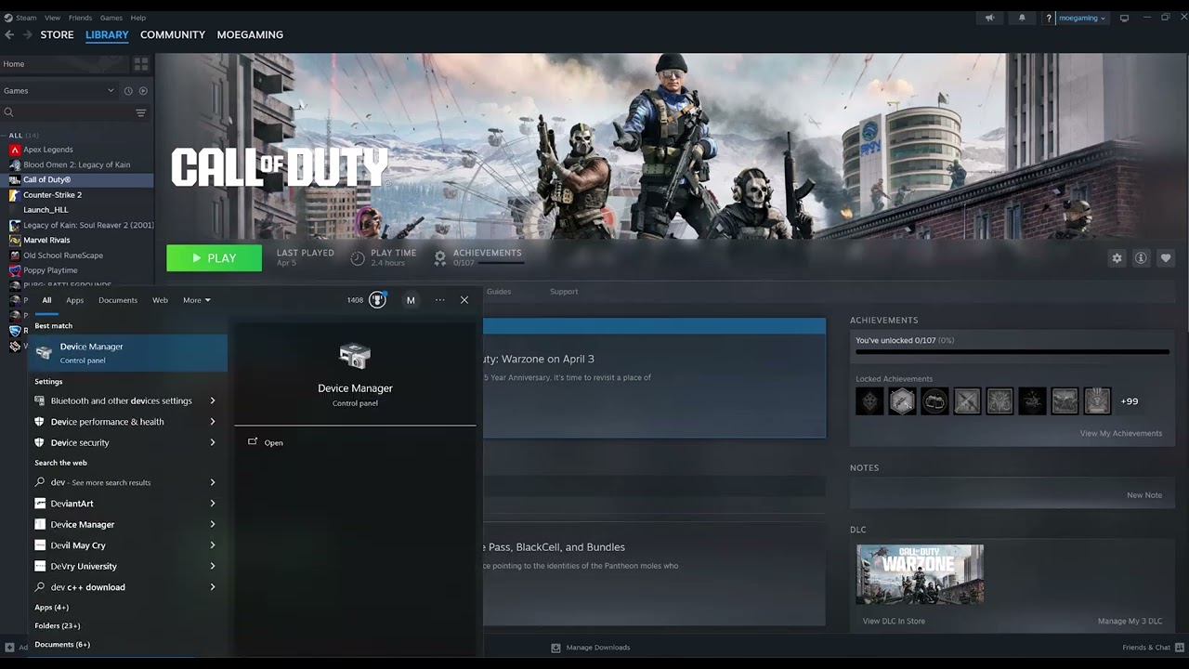Viewport: 1189px width, 669px height.
Task: Expand Devil May Cry web result arrow
Action: (213, 545)
